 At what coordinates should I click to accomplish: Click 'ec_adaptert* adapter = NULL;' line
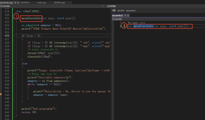(x=42, y=25)
